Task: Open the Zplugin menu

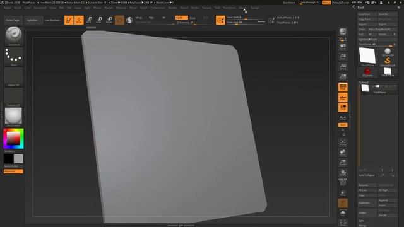Action: [x=242, y=8]
